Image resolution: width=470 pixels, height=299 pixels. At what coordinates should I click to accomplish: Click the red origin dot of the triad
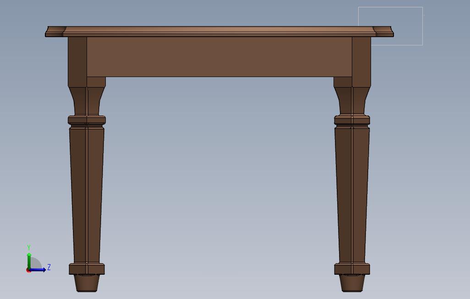coord(28,271)
